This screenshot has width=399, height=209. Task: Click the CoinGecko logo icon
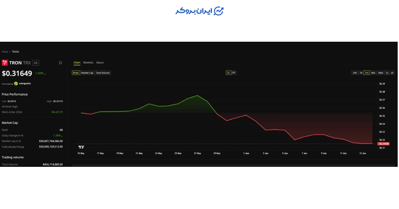point(16,83)
